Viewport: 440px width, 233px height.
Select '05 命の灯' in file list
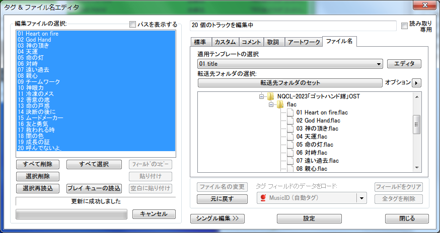click(x=96, y=58)
